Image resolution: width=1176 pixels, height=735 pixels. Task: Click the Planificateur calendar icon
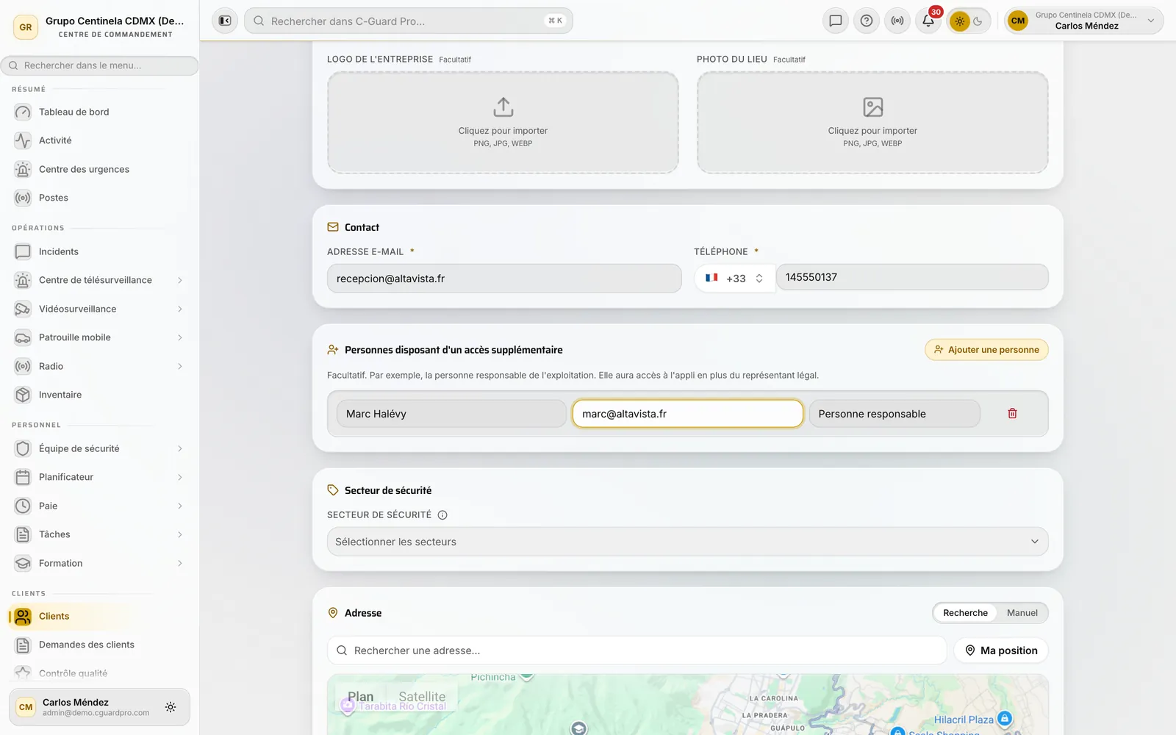click(x=23, y=477)
